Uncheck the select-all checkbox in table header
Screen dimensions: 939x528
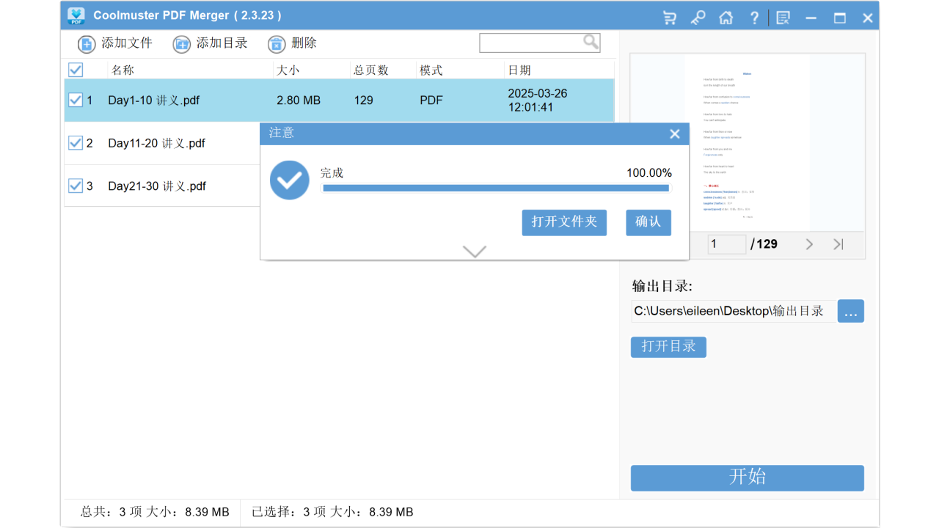(x=76, y=70)
